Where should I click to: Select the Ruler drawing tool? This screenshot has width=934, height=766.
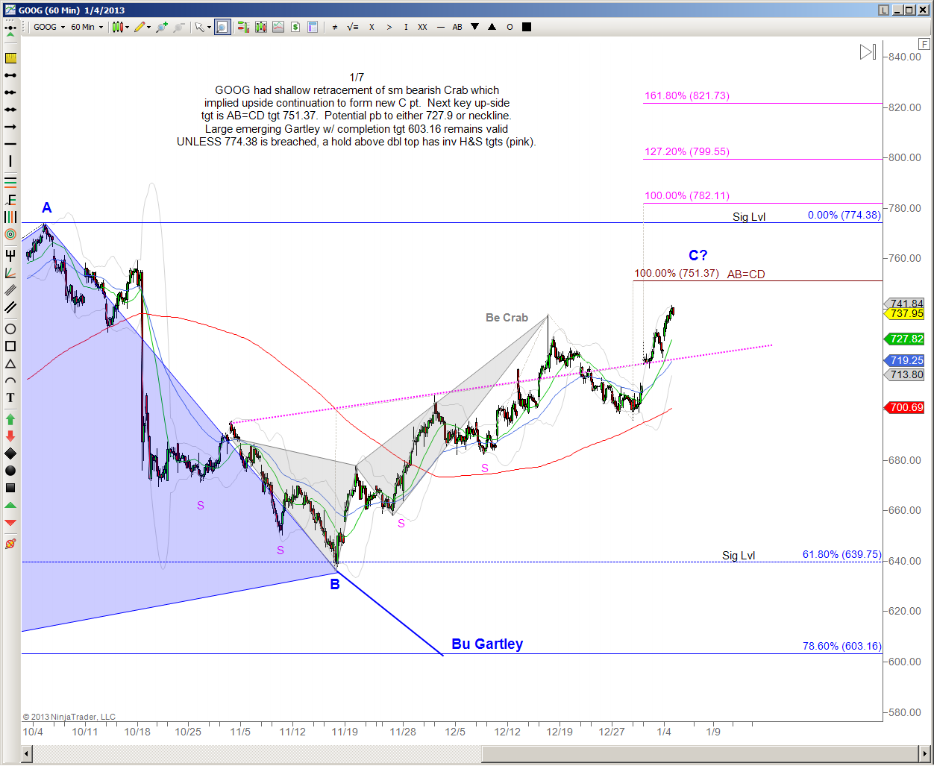(x=10, y=58)
